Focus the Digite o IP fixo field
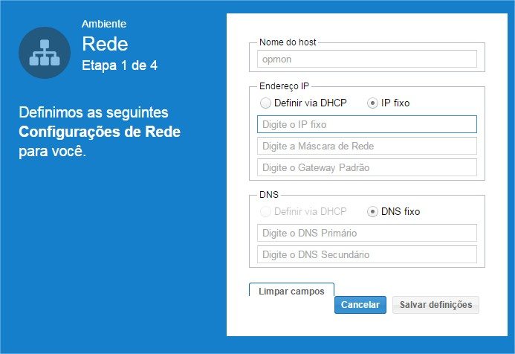 [x=366, y=124]
